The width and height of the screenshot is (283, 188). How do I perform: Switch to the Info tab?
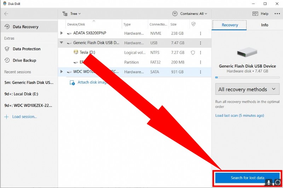point(265,25)
